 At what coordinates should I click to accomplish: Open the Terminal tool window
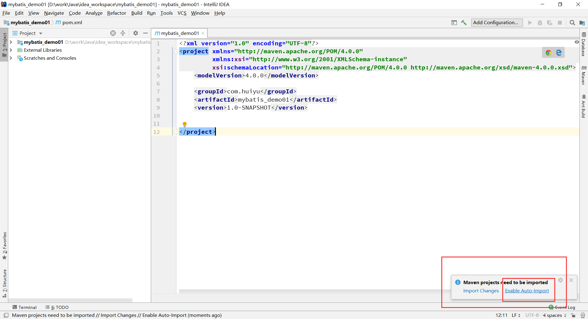click(24, 307)
